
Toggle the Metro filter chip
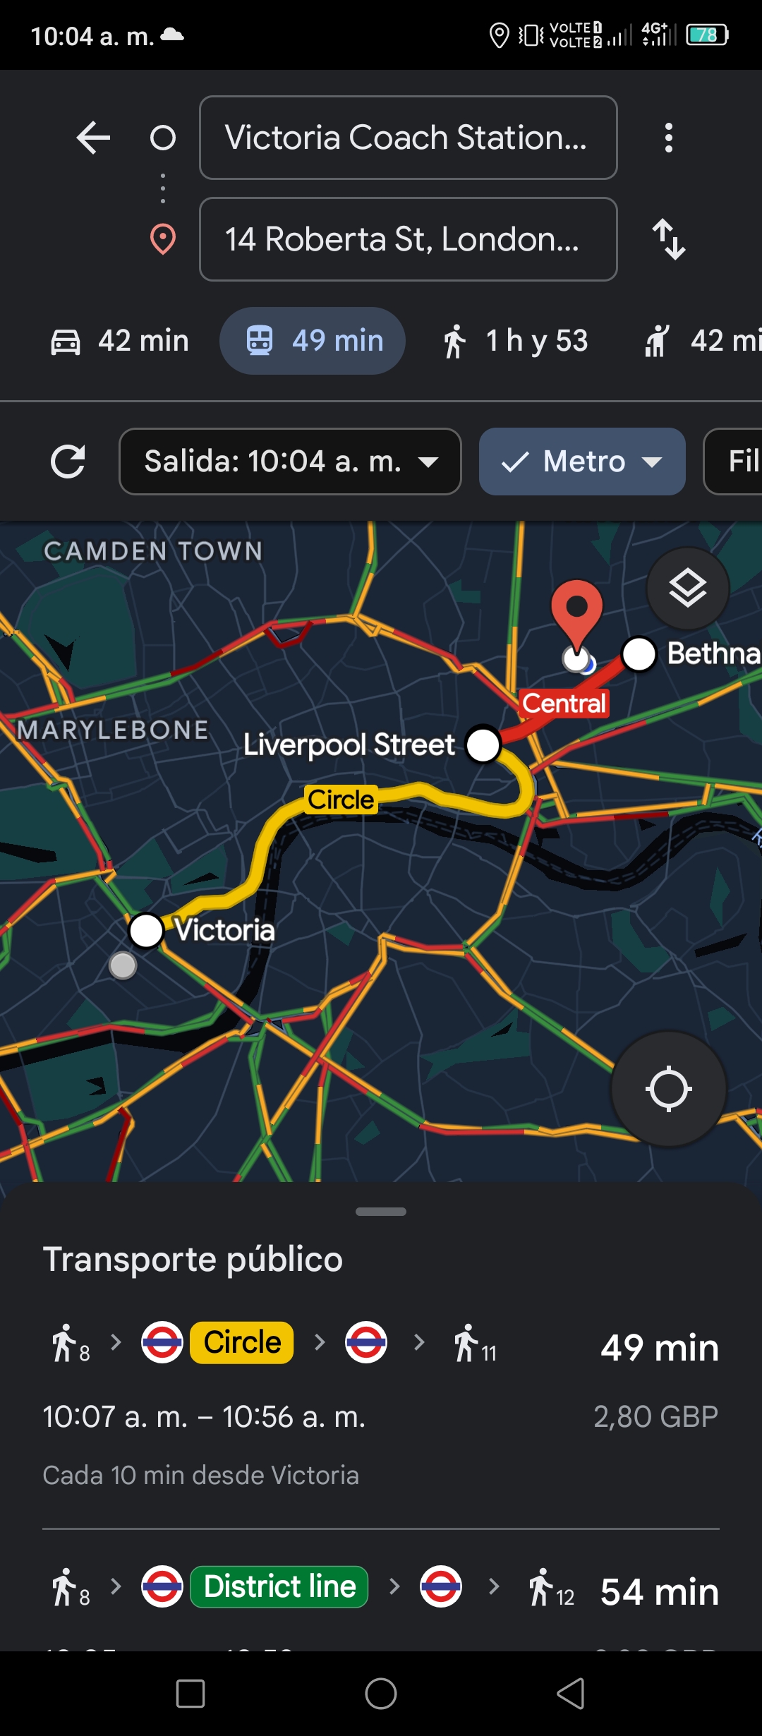[582, 462]
